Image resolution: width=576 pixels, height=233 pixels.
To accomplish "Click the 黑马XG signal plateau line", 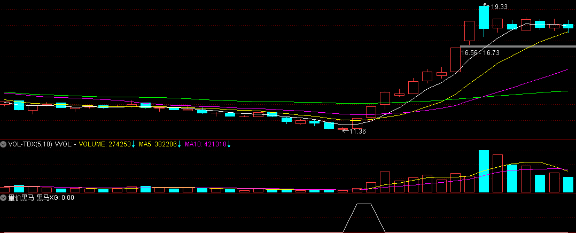I will (x=364, y=204).
